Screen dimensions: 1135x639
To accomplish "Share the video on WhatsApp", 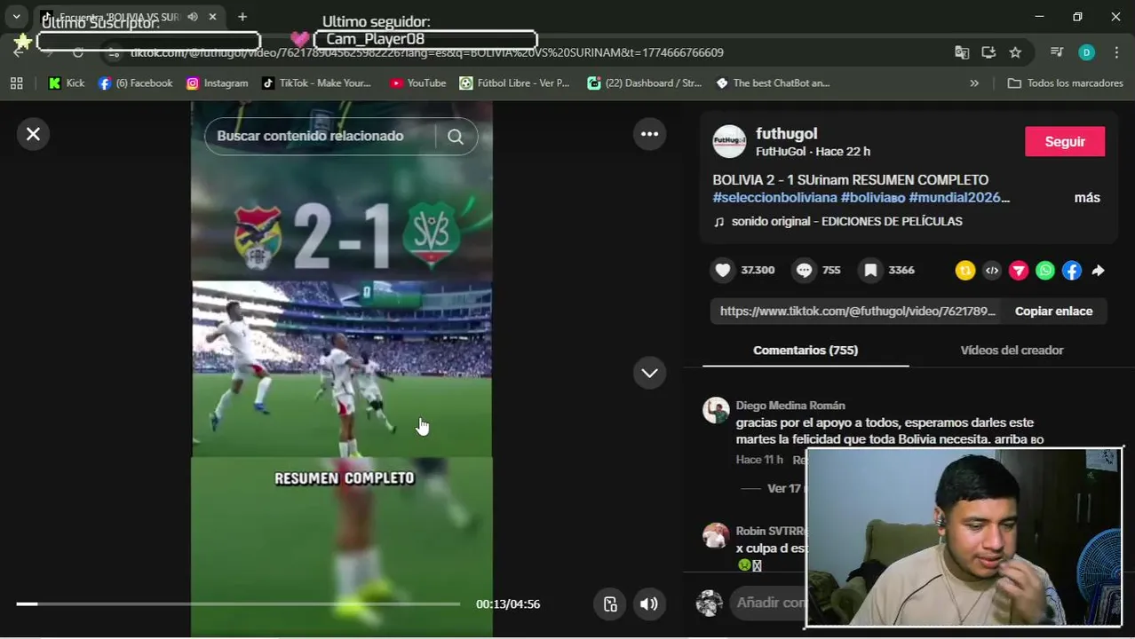I will [x=1045, y=271].
